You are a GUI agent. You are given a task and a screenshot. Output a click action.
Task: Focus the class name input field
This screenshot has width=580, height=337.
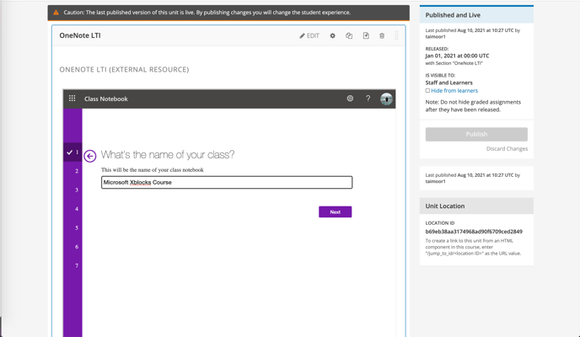(x=227, y=182)
